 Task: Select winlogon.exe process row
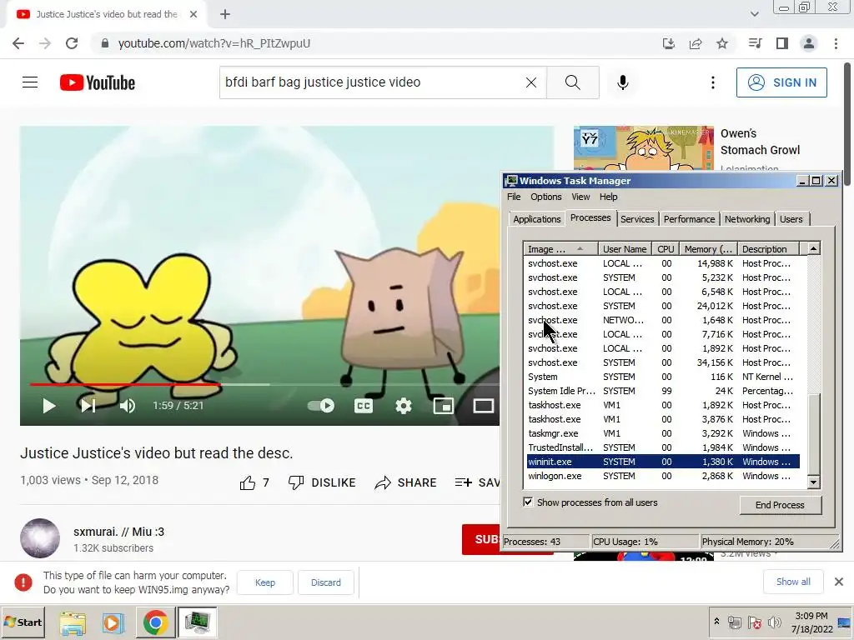(663, 476)
